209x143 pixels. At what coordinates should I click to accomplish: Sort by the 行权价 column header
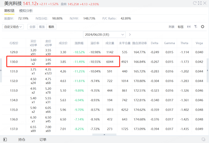point(14,43)
